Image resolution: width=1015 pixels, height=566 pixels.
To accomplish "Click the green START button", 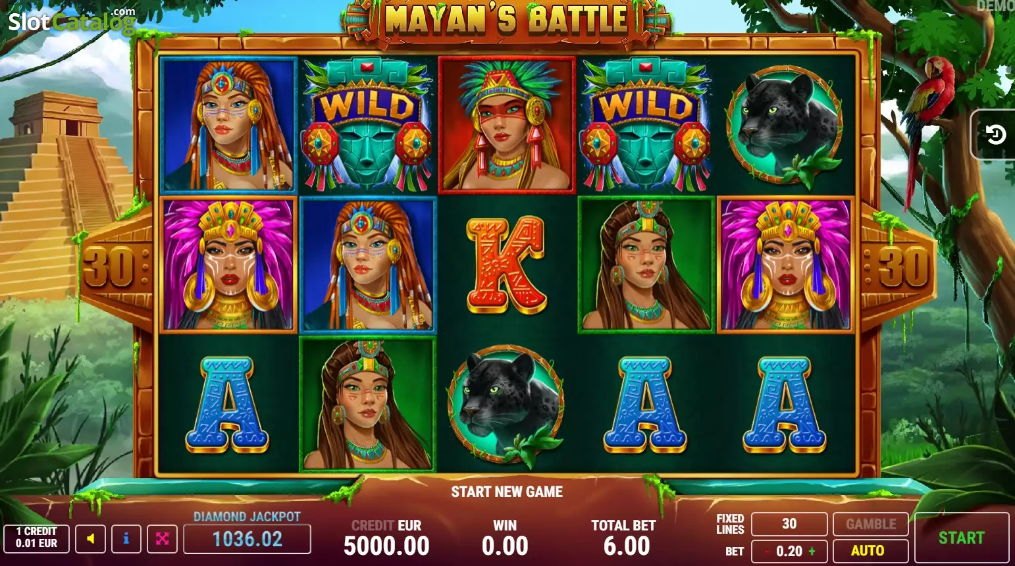I will [x=962, y=538].
